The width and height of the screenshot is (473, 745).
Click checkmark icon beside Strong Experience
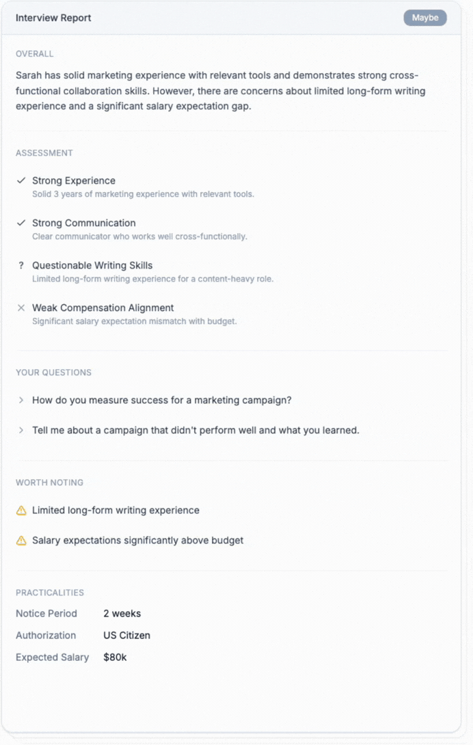[x=21, y=180]
